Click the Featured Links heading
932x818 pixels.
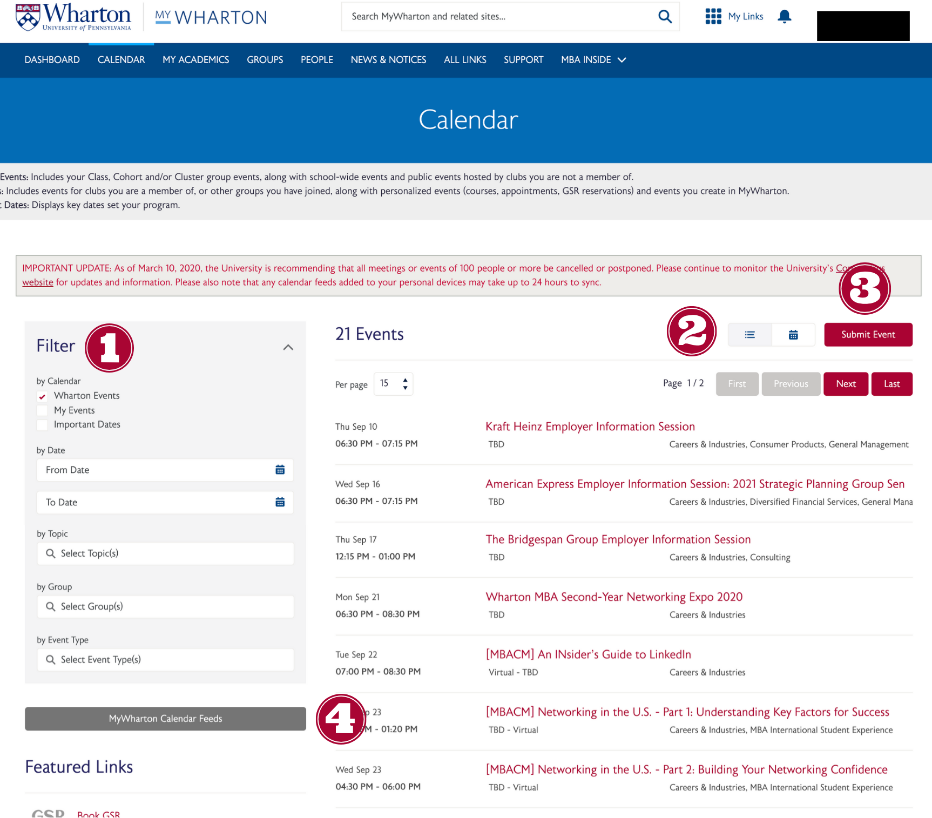point(79,767)
